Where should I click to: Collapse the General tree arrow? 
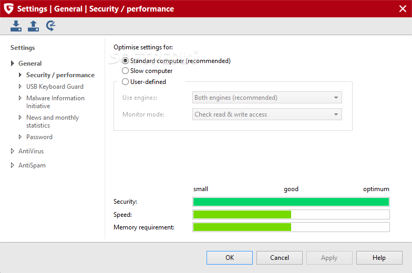[13, 63]
